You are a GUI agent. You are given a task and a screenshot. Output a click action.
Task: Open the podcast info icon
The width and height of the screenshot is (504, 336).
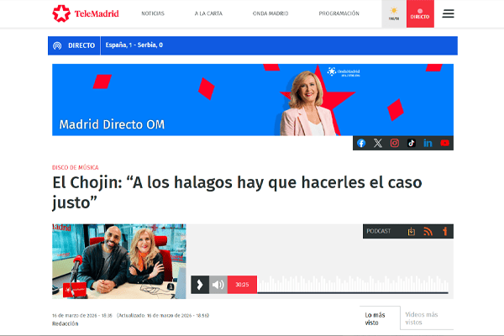445,231
